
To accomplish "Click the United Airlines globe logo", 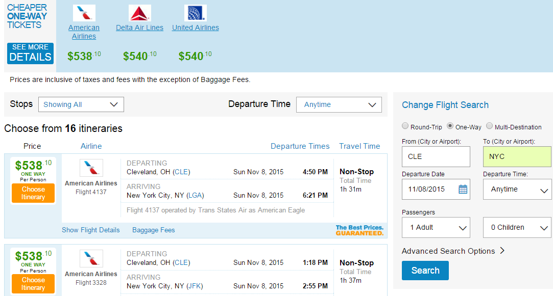I will [196, 13].
